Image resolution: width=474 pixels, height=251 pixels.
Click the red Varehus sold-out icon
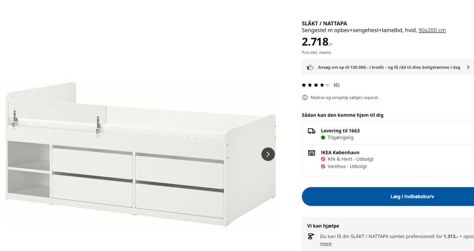click(x=323, y=166)
